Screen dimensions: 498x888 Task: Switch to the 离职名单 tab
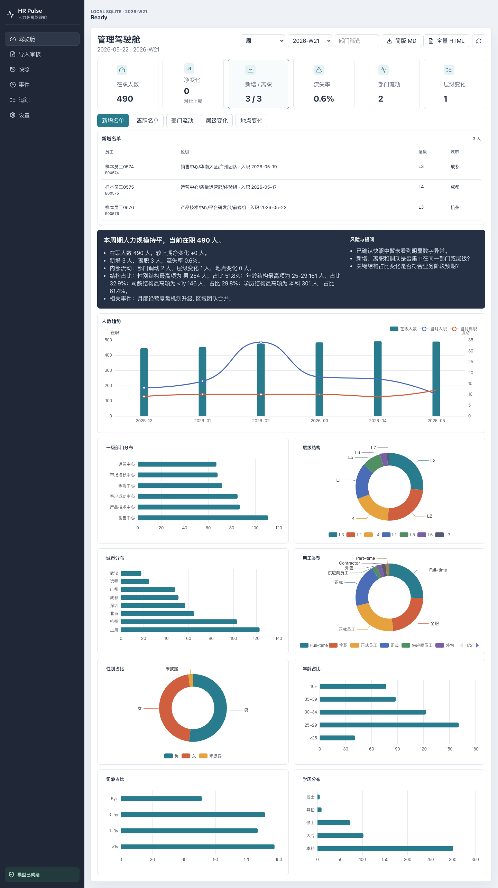[x=148, y=121]
